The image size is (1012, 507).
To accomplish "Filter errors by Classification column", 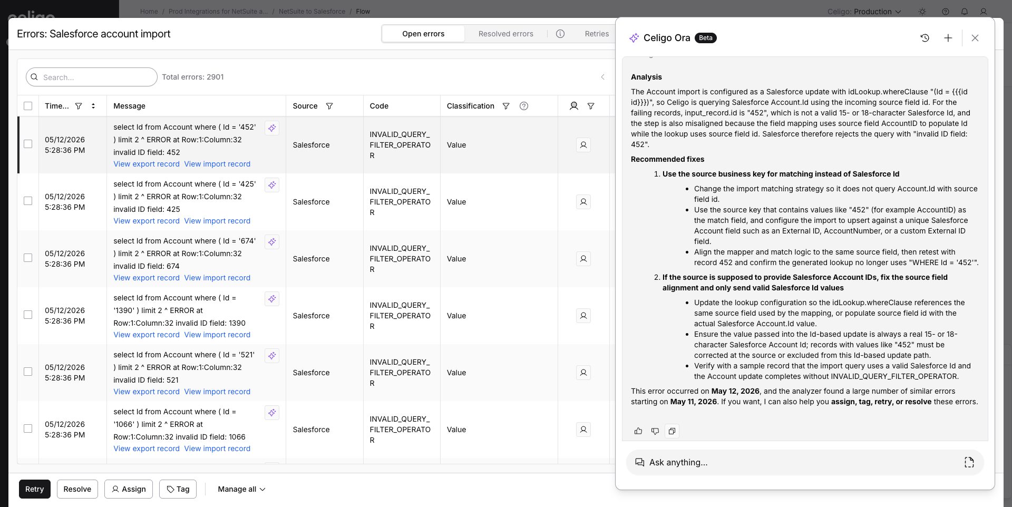I will pyautogui.click(x=506, y=106).
